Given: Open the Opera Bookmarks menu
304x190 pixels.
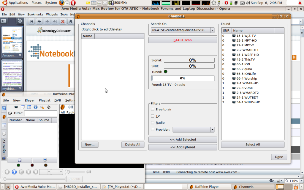Looking at the screenshot, I should click(x=35, y=14).
